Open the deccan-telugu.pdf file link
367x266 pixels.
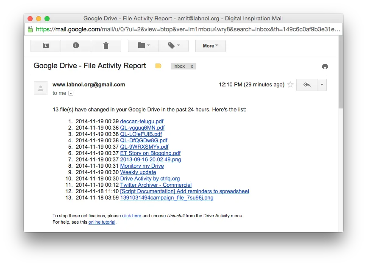pos(142,121)
